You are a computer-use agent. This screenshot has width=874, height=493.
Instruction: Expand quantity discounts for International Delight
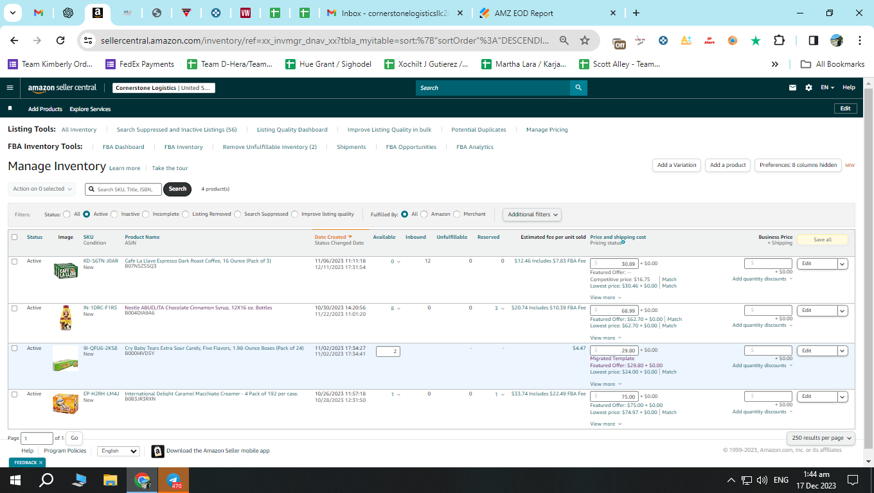[x=762, y=412]
